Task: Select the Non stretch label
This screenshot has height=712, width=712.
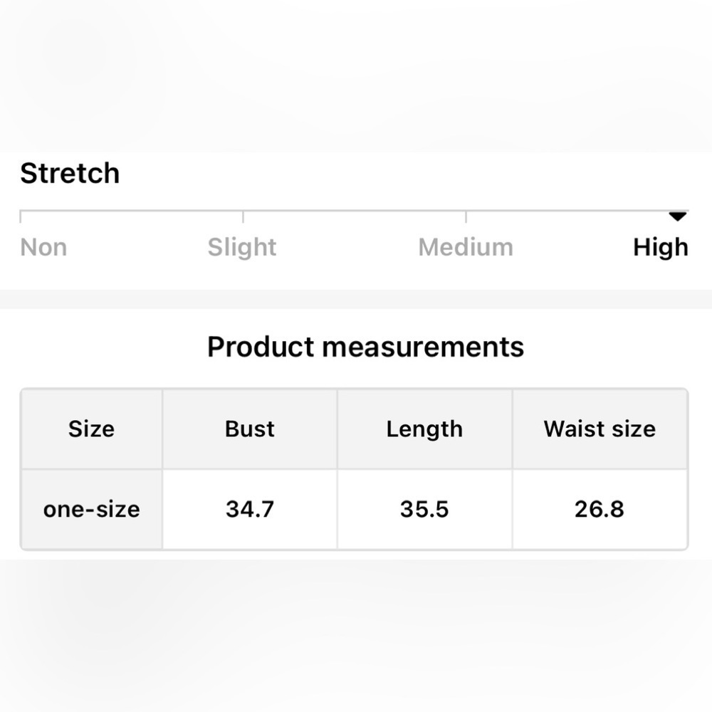Action: (x=43, y=247)
